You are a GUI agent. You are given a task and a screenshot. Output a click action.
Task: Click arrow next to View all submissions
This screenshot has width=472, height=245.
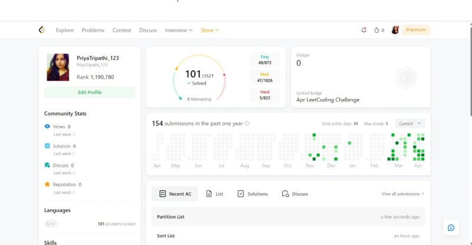[x=423, y=194]
